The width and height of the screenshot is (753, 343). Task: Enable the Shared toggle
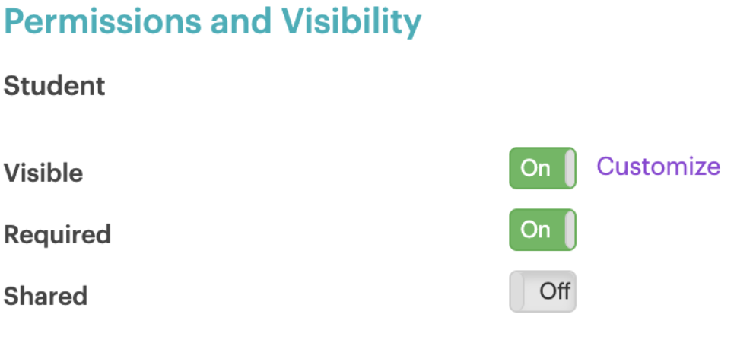pyautogui.click(x=542, y=291)
